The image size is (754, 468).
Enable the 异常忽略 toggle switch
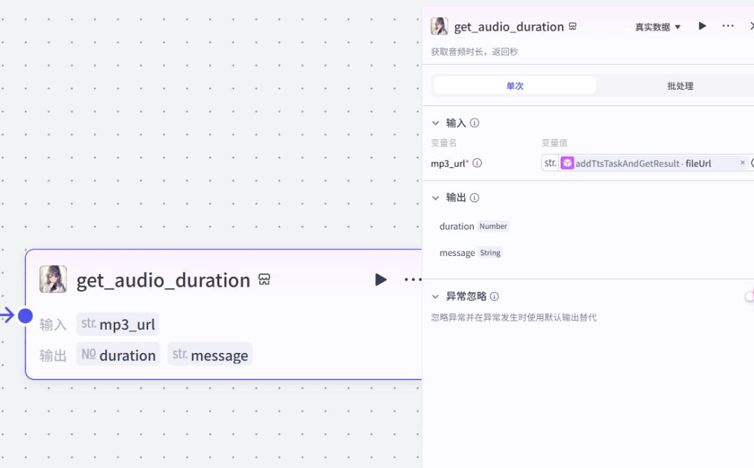pyautogui.click(x=750, y=296)
